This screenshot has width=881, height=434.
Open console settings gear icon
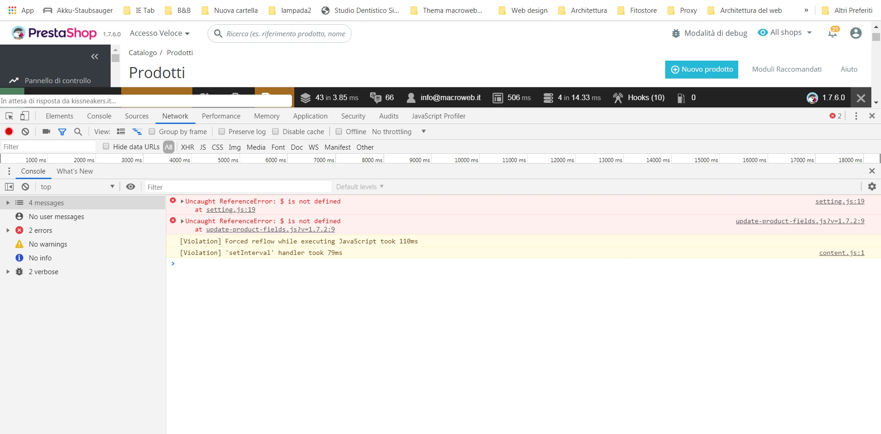pos(872,186)
